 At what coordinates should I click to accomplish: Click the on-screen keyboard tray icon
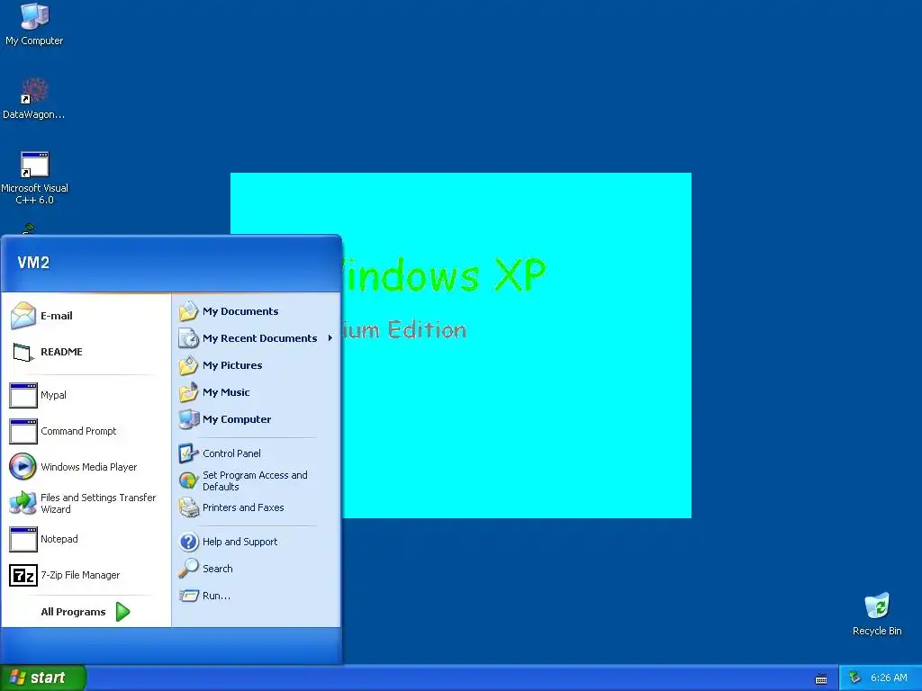[821, 679]
